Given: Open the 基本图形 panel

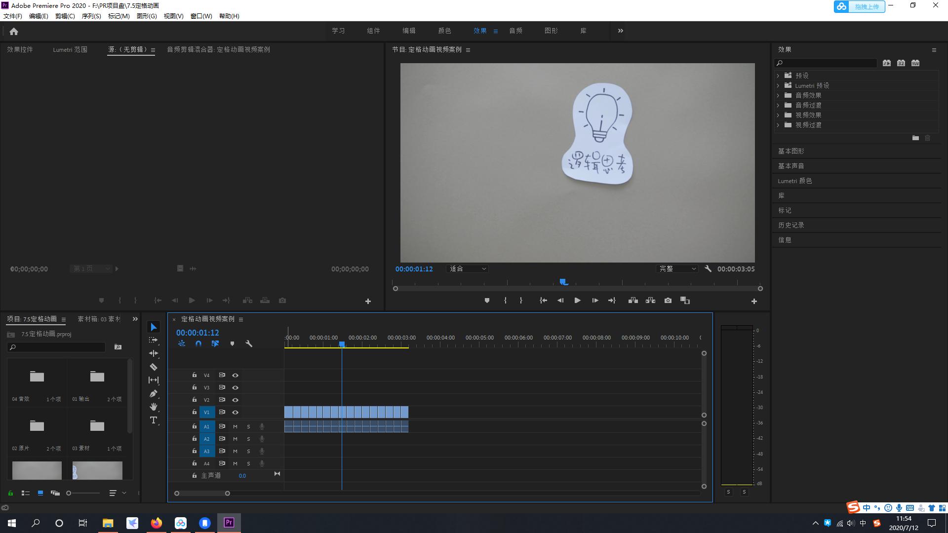Looking at the screenshot, I should click(x=791, y=151).
